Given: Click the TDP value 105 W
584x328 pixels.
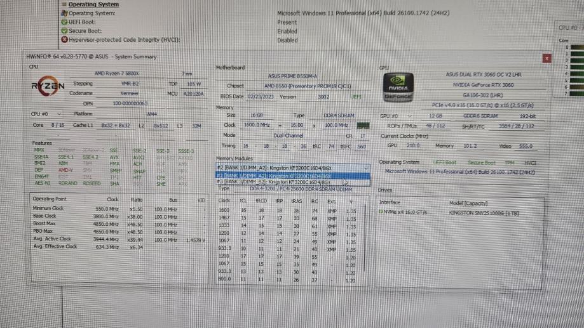Looking at the screenshot, I should pos(194,84).
